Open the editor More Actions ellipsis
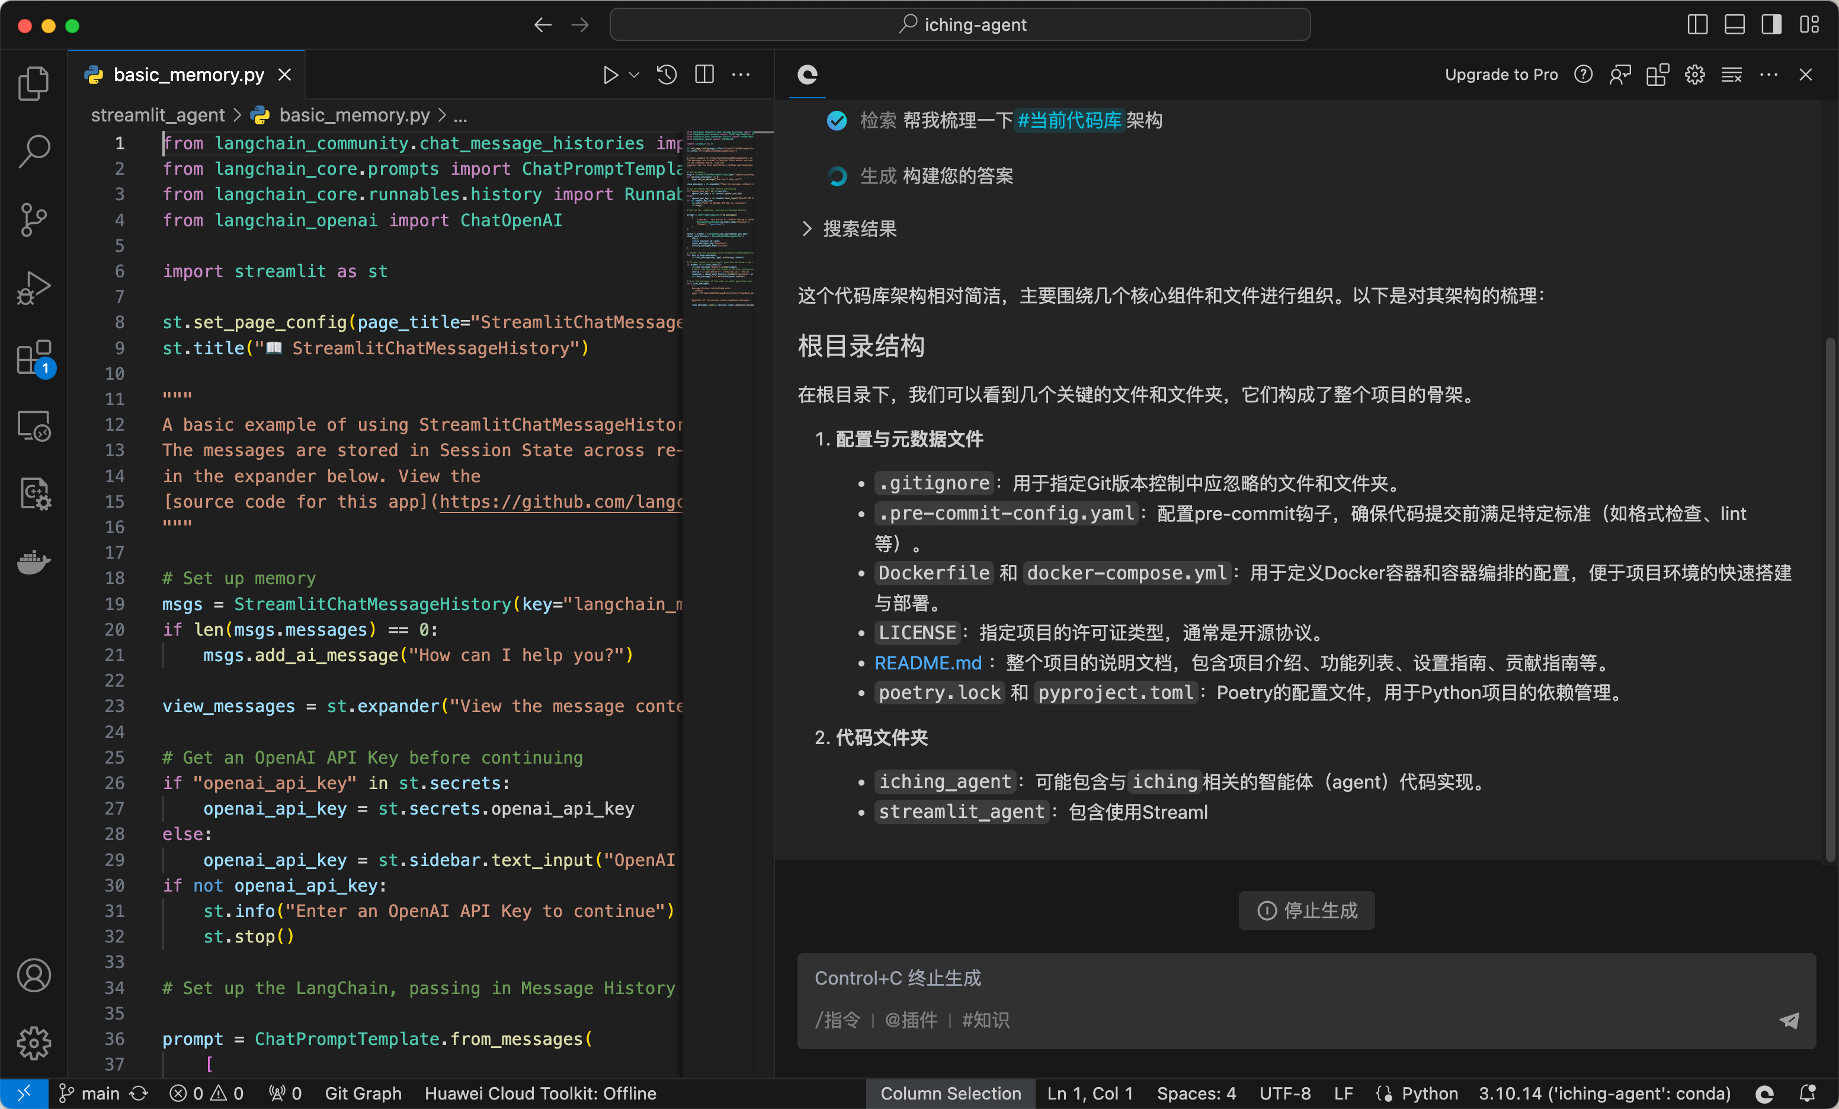The height and width of the screenshot is (1109, 1839). click(x=741, y=75)
